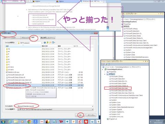Viewport: 165px width, 124px height.
Task: Sort by the サイズ column header
Action: pyautogui.click(x=78, y=46)
